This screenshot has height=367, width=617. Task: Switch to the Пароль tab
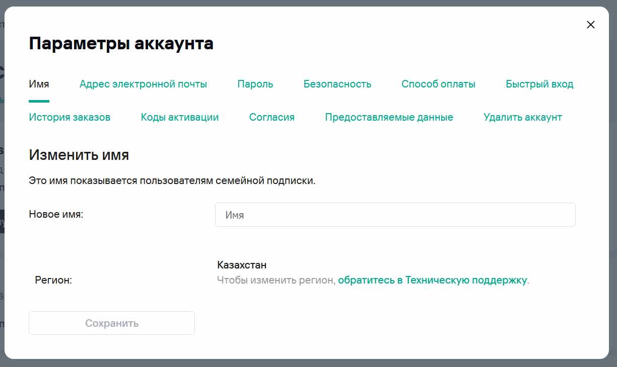click(255, 84)
